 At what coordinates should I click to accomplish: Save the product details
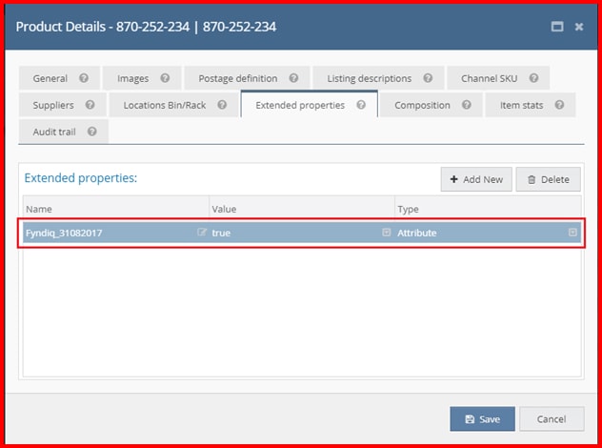pyautogui.click(x=482, y=418)
